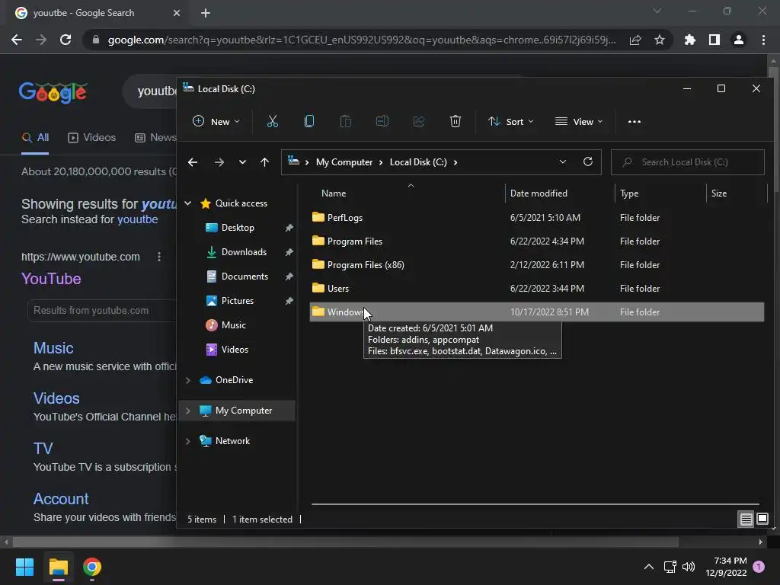Image resolution: width=780 pixels, height=585 pixels.
Task: Toggle Chrome side panel icon
Action: [714, 40]
